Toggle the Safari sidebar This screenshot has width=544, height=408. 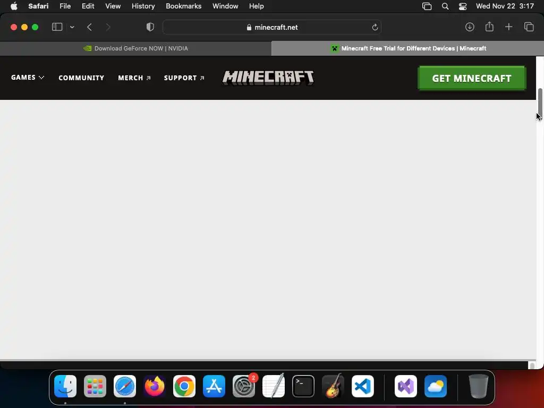[x=57, y=27]
